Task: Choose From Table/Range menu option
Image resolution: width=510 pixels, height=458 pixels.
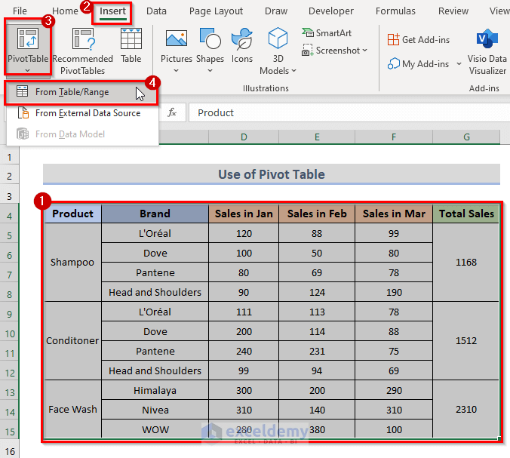Action: click(x=72, y=92)
